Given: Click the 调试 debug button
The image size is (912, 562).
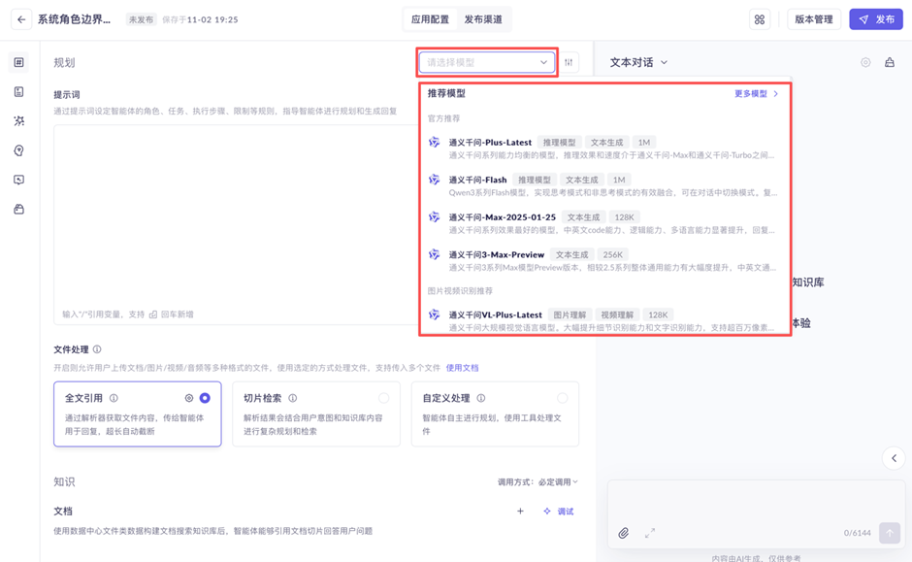Looking at the screenshot, I should click(559, 512).
